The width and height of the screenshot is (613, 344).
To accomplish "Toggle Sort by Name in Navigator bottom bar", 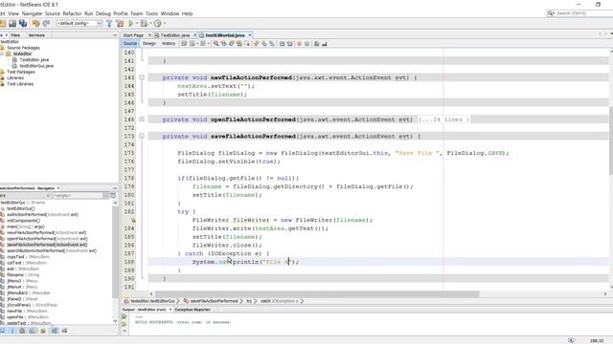I will 55,331.
